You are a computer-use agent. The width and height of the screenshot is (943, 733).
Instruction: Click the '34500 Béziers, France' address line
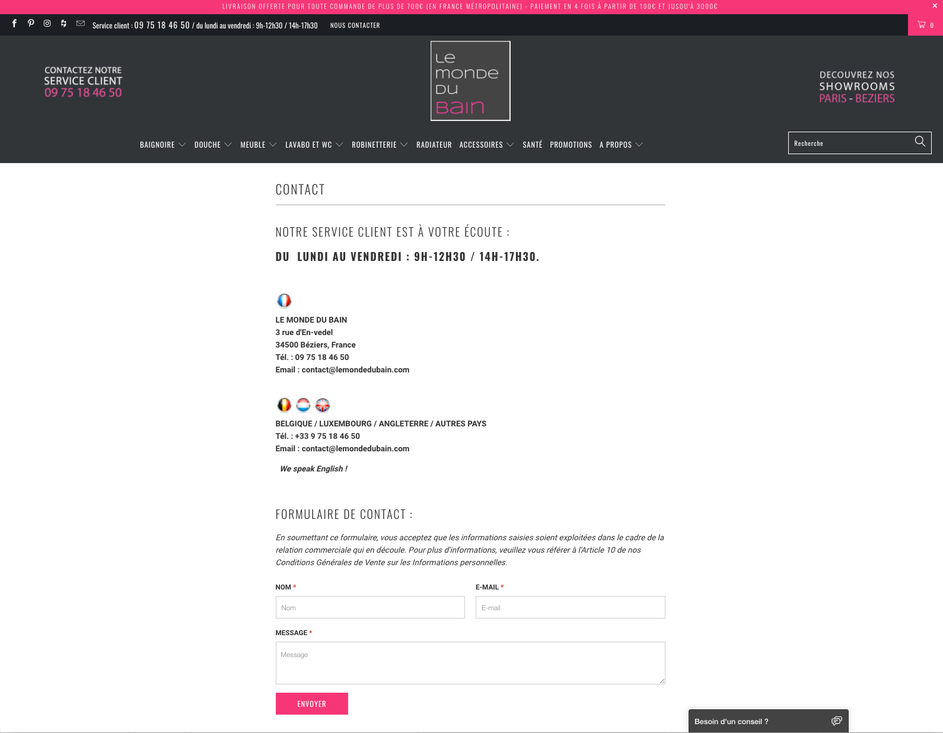(316, 345)
